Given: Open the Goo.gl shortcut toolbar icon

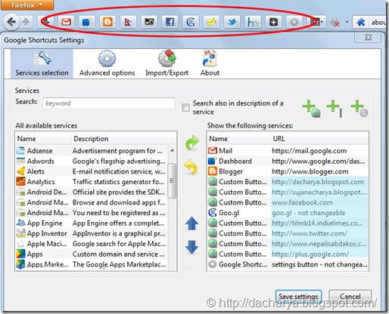Looking at the screenshot, I should (x=191, y=22).
